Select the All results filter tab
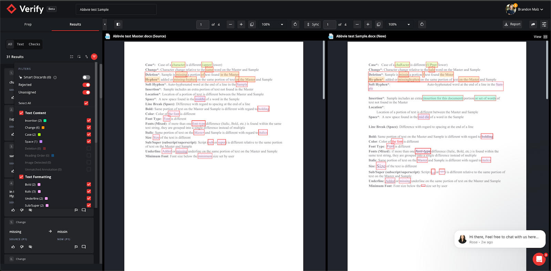The width and height of the screenshot is (551, 271). 10,44
